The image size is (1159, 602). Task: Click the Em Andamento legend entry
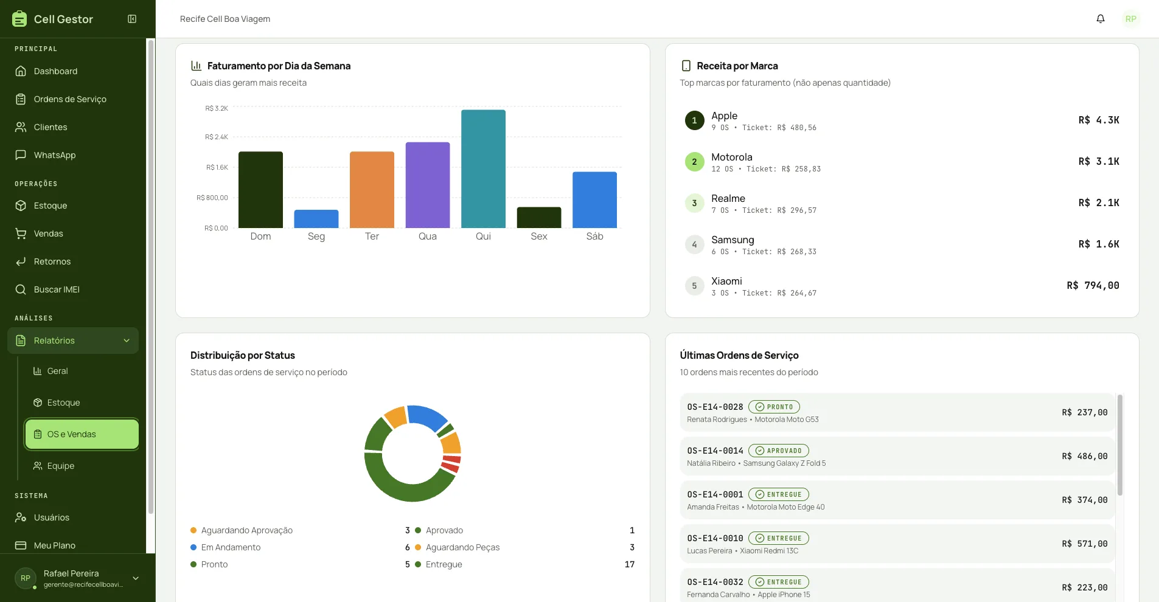pos(300,547)
